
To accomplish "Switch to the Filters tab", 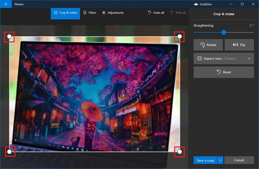I will click(90, 13).
